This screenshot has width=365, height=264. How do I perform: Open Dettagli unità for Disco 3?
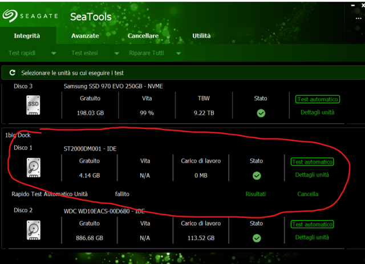pyautogui.click(x=318, y=112)
